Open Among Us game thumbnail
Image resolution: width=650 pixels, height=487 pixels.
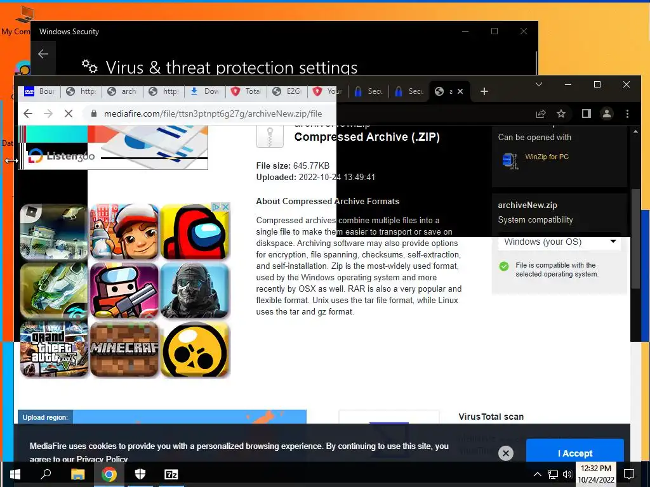(x=194, y=231)
